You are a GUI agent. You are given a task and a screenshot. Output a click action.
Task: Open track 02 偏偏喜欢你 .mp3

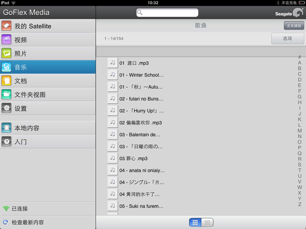(x=140, y=123)
